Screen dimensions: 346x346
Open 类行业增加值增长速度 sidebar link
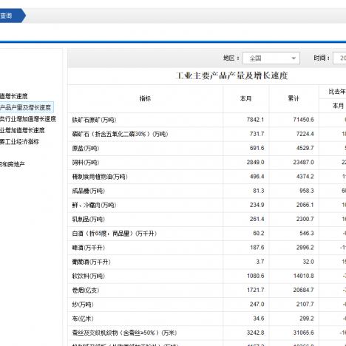tap(28, 119)
